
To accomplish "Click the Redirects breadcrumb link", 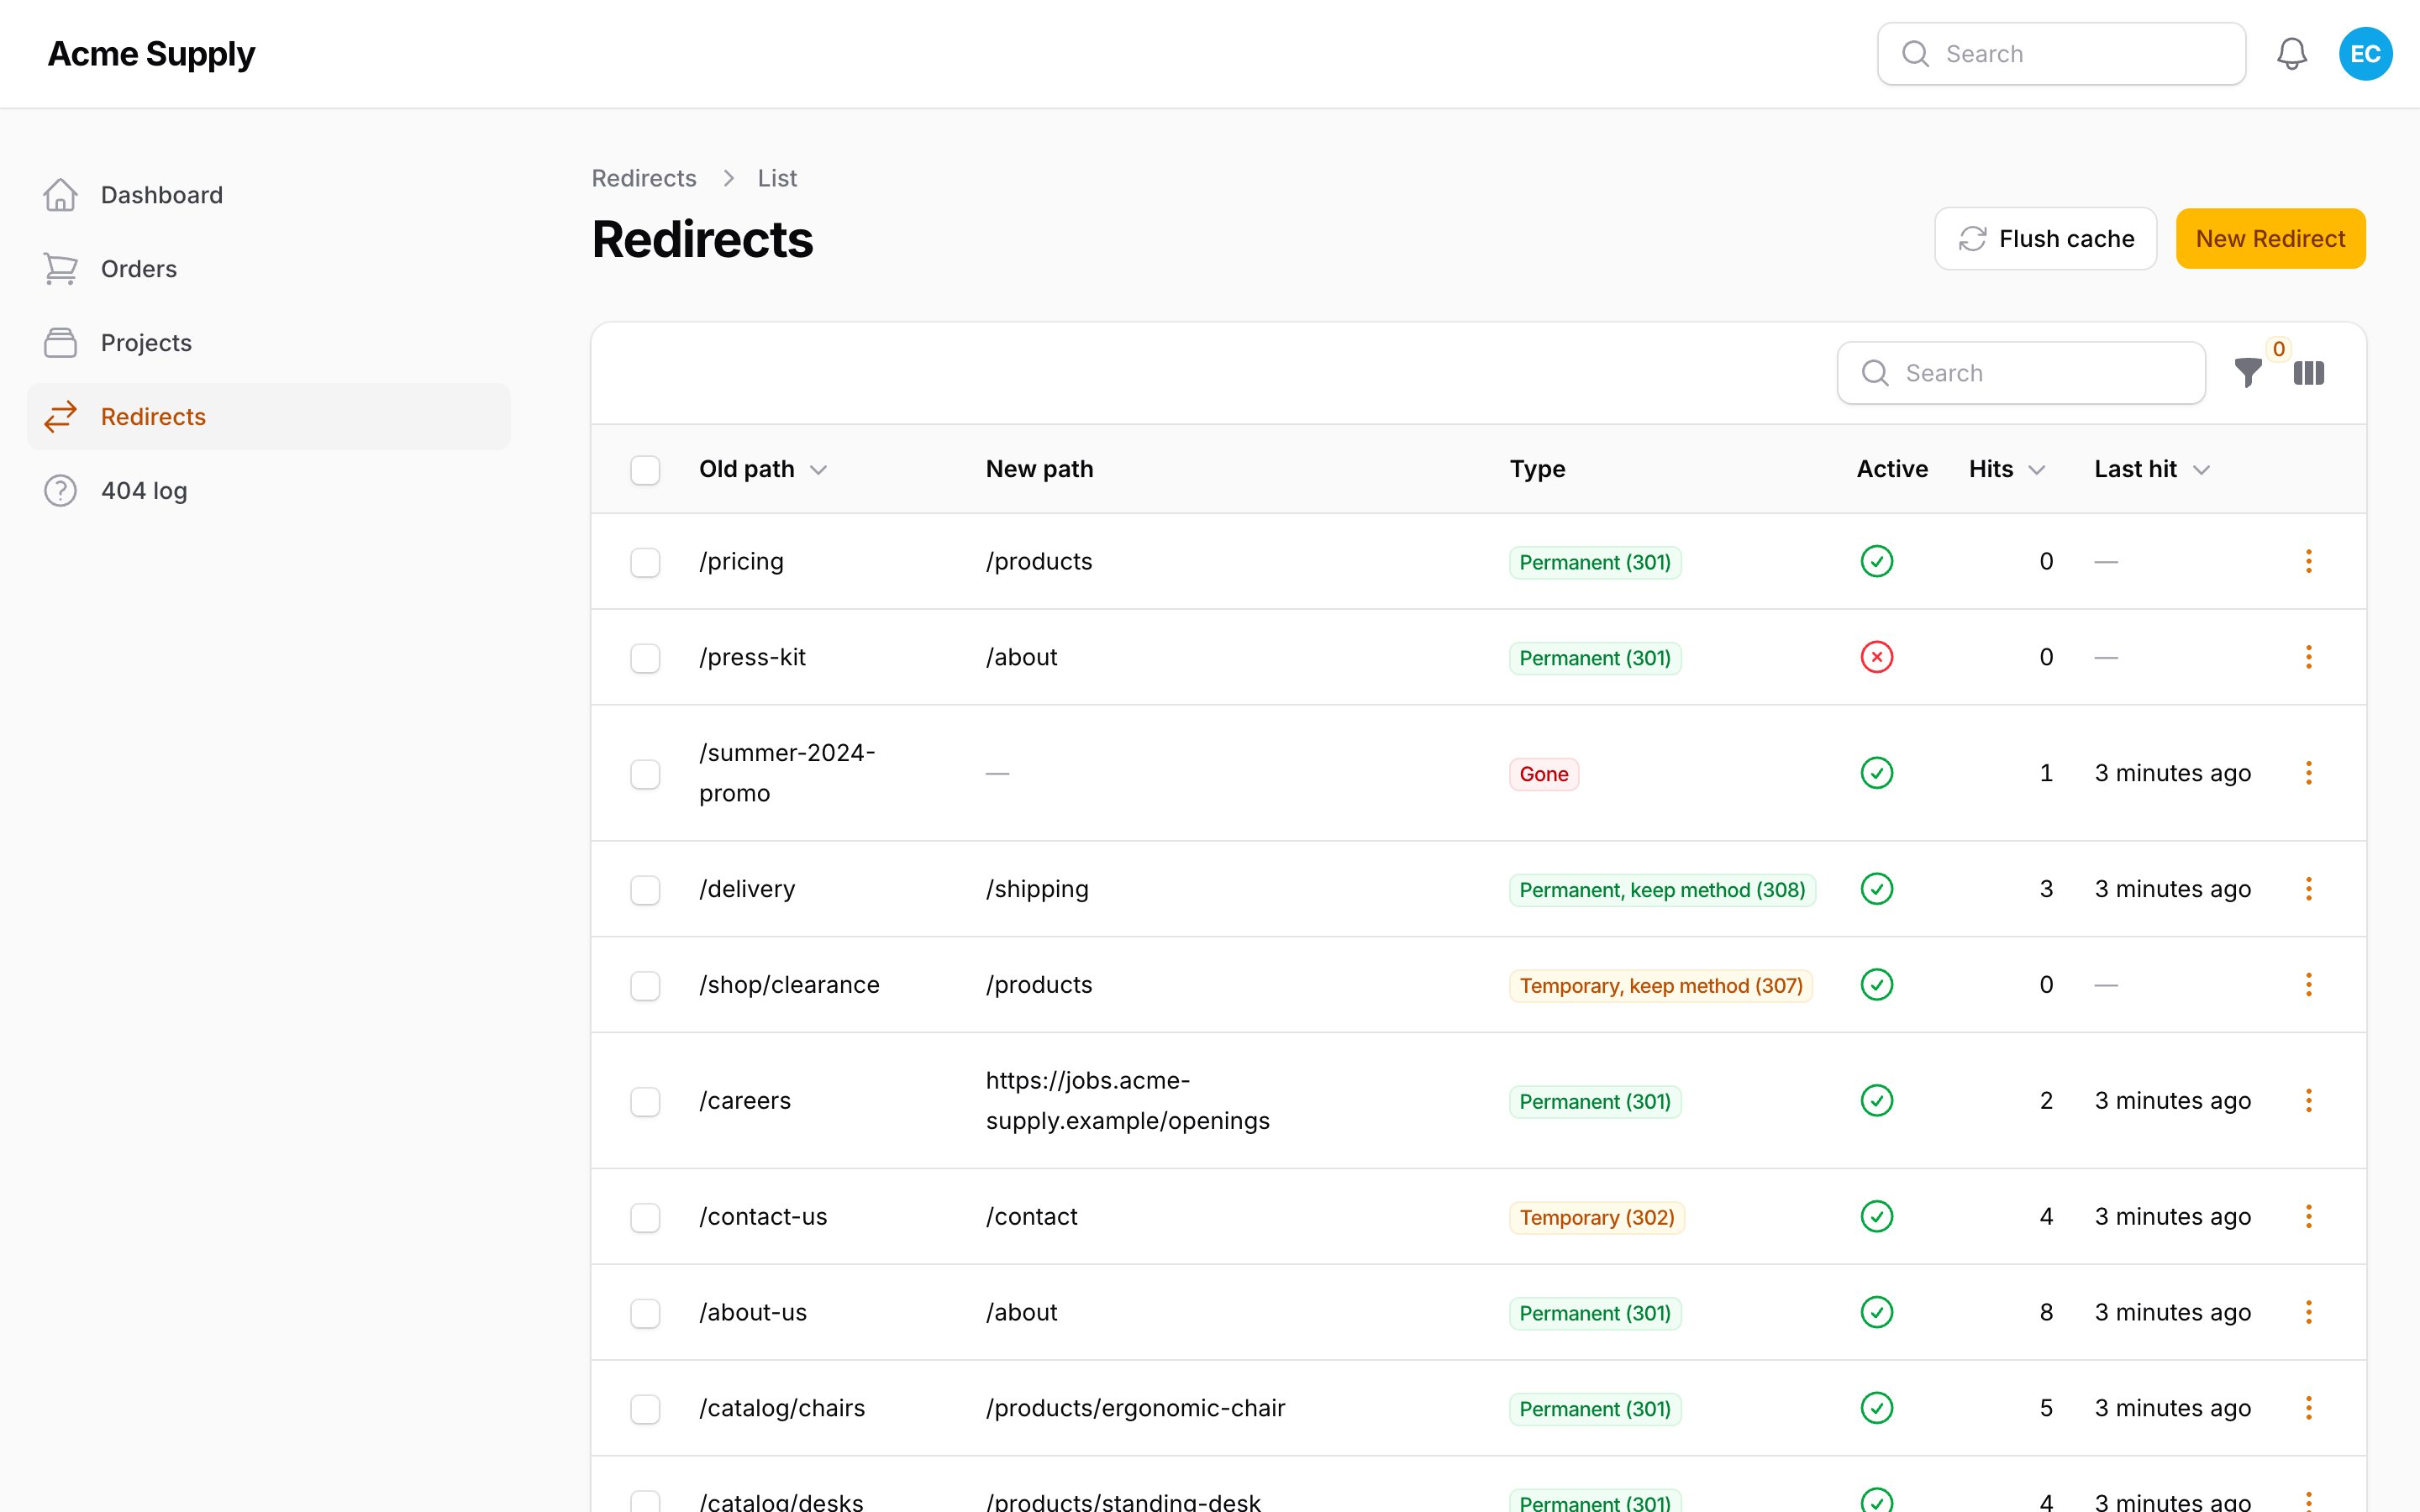I will (x=644, y=178).
